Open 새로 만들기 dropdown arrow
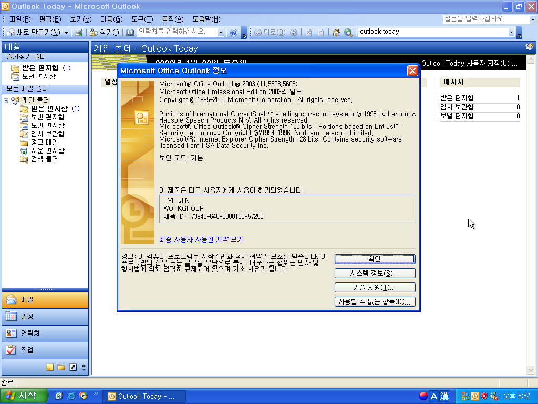This screenshot has width=538, height=404. [x=66, y=33]
